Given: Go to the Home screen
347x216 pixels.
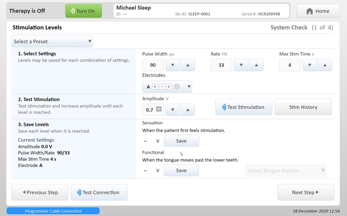Looking at the screenshot, I should 318,11.
